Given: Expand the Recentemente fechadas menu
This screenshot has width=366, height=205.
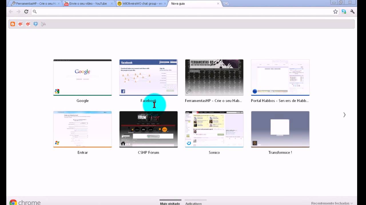Looking at the screenshot, I should click(332, 203).
